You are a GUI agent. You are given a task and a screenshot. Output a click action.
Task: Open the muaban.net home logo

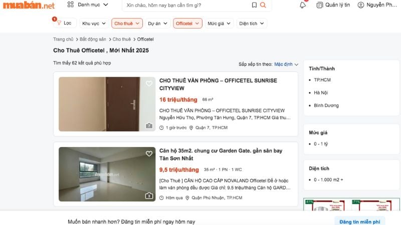click(29, 5)
